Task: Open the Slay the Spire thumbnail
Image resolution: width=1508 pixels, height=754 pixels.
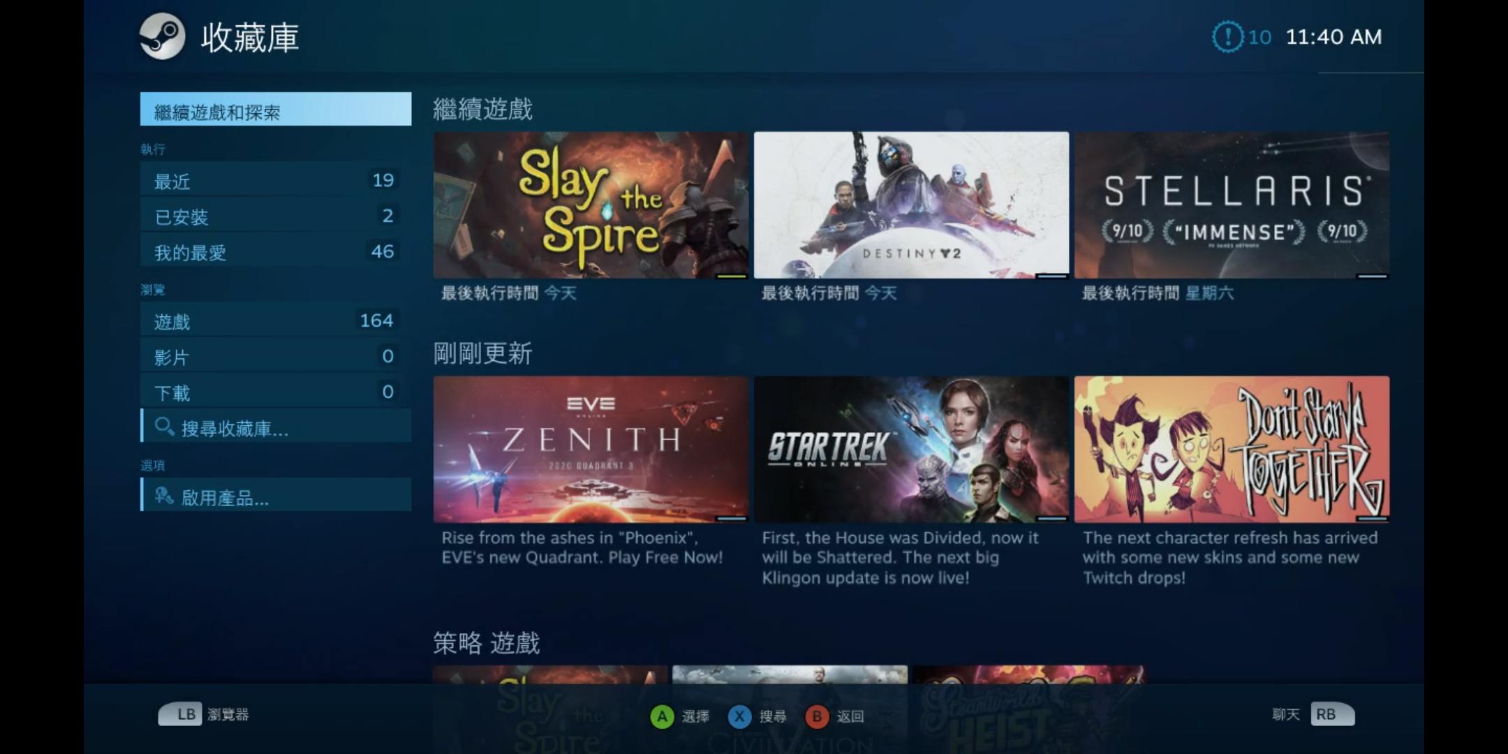Action: (591, 205)
